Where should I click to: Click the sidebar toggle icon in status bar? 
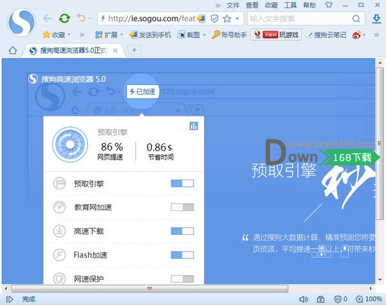pos(10,299)
